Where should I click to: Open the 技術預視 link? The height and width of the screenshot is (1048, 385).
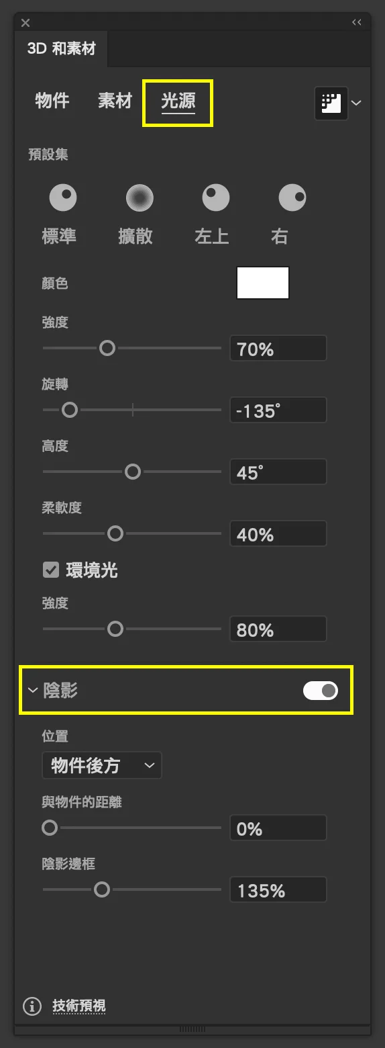79,1006
